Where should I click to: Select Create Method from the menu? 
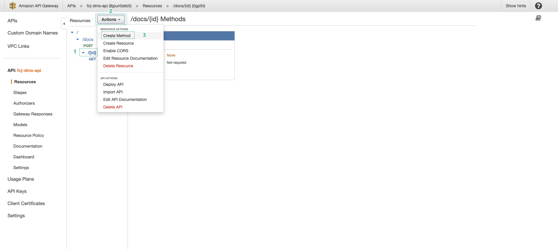click(x=117, y=36)
